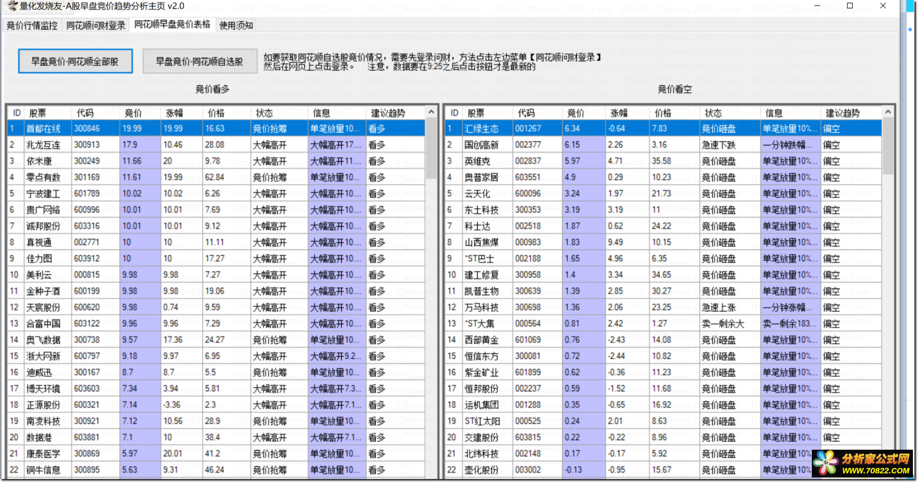919x483 pixels.
Task: Select row 首都在线 in left table
Action: coord(216,129)
